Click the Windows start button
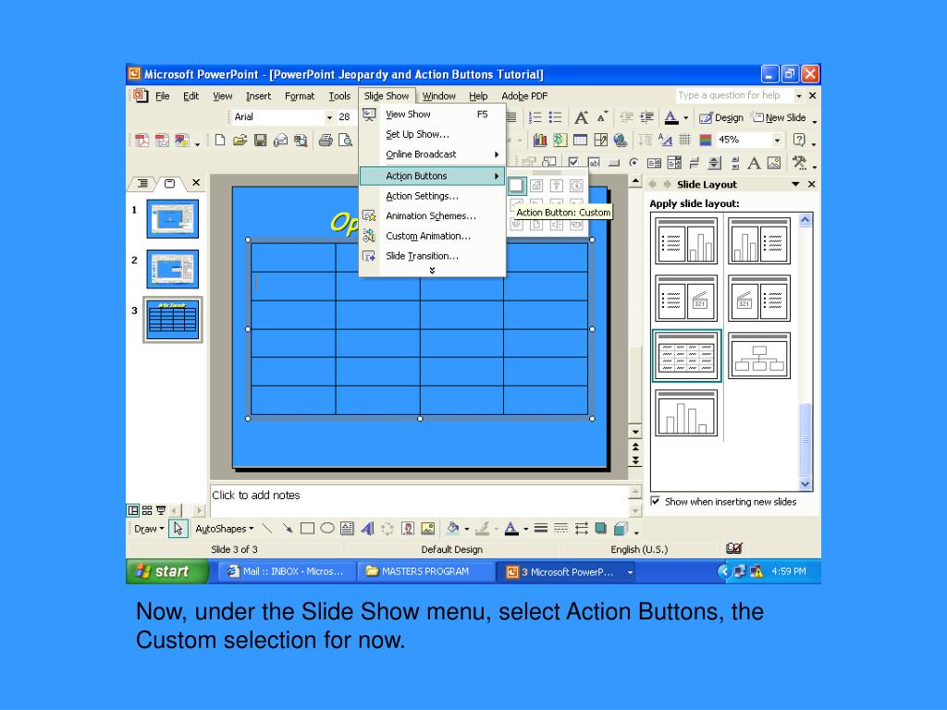The image size is (947, 710). [x=167, y=571]
